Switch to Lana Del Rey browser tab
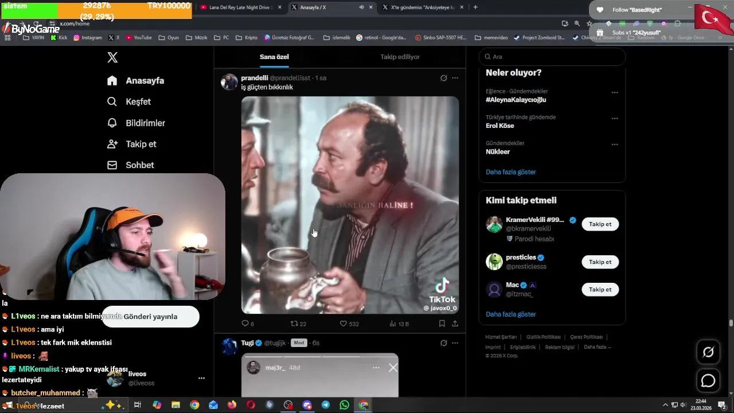 [241, 7]
